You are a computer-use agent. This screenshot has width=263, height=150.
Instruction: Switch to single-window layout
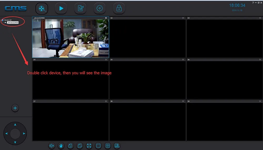pos(98,146)
